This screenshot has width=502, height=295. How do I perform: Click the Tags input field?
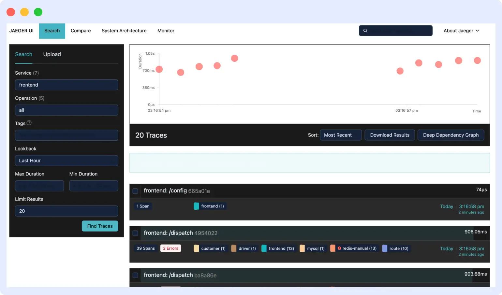click(x=66, y=135)
